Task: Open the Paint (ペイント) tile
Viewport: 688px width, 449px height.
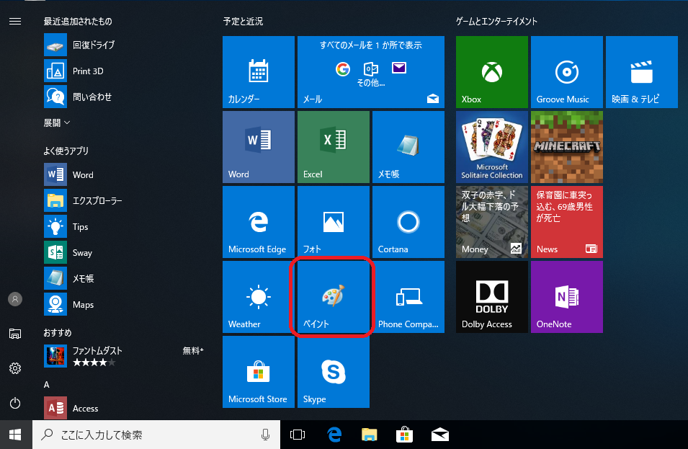Action: (x=333, y=297)
